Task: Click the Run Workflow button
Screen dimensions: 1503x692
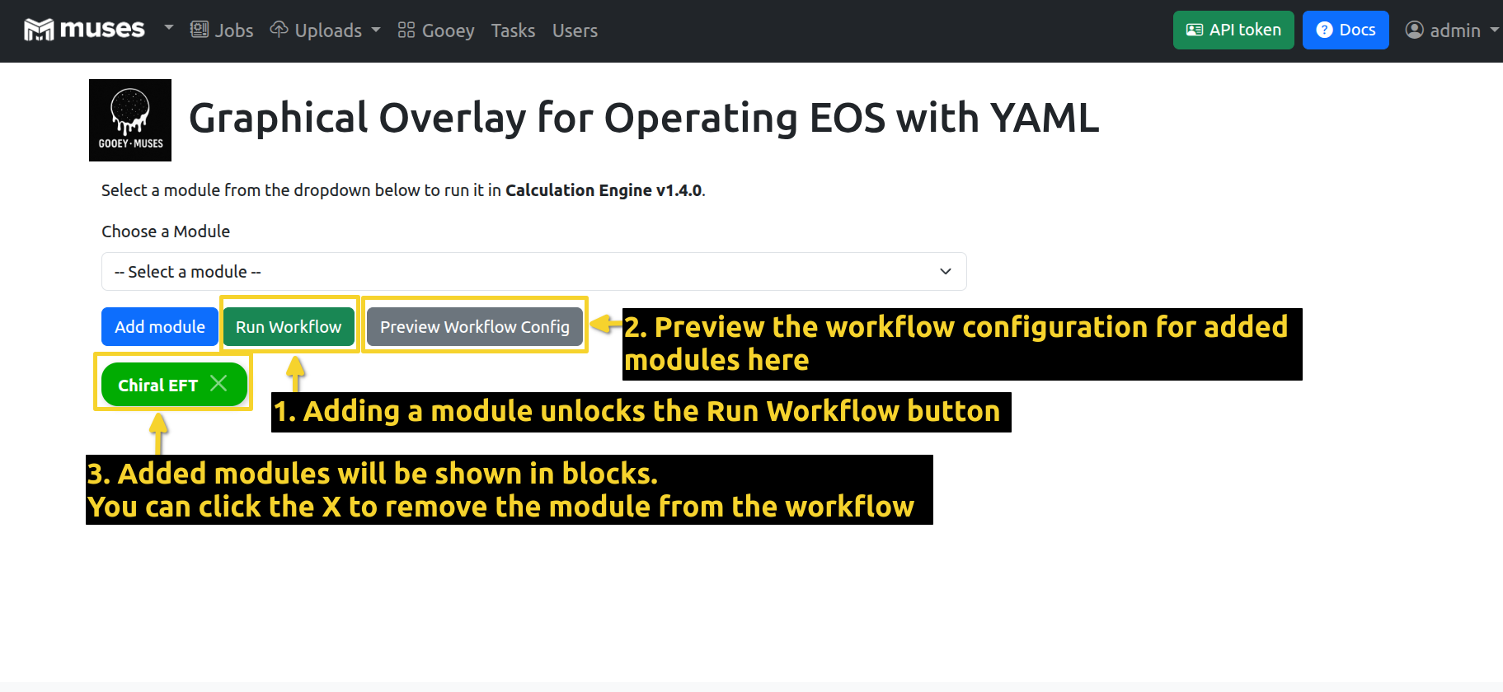Action: (x=289, y=327)
